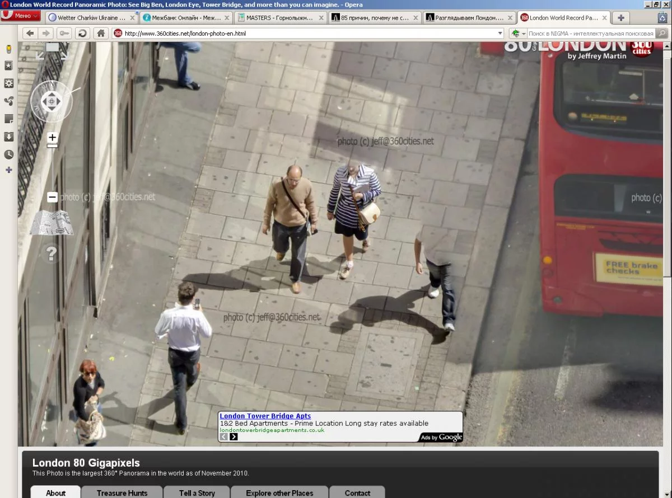Toggle panorama fullscreen with expand arrows icon

click(52, 51)
